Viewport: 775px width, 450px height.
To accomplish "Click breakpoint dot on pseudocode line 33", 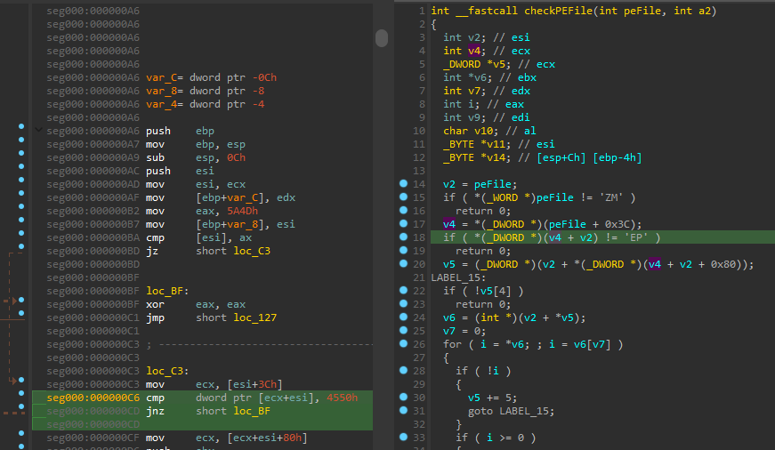I will [x=403, y=438].
